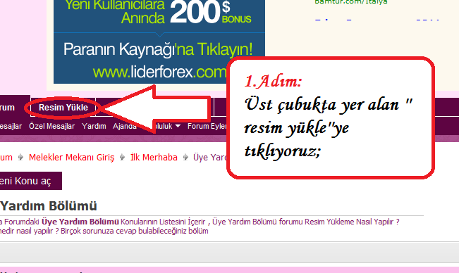459x273 pixels.
Task: Click the Paranın Kaynağı'na Tıklayın banner text
Action: 158,49
